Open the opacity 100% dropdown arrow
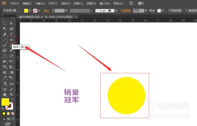 [146, 11]
